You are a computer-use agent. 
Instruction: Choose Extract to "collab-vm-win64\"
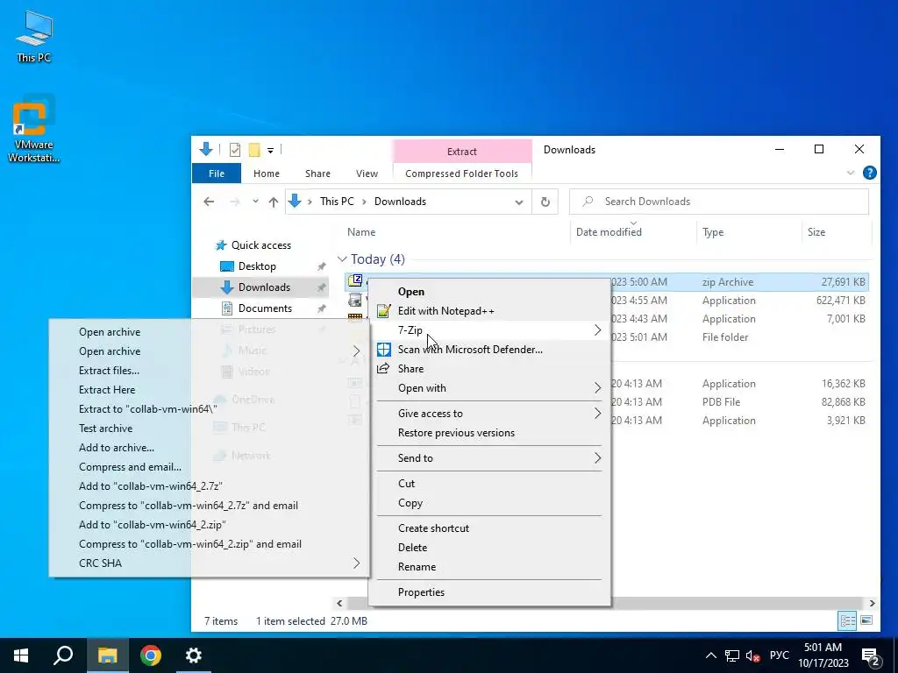[x=209, y=409]
